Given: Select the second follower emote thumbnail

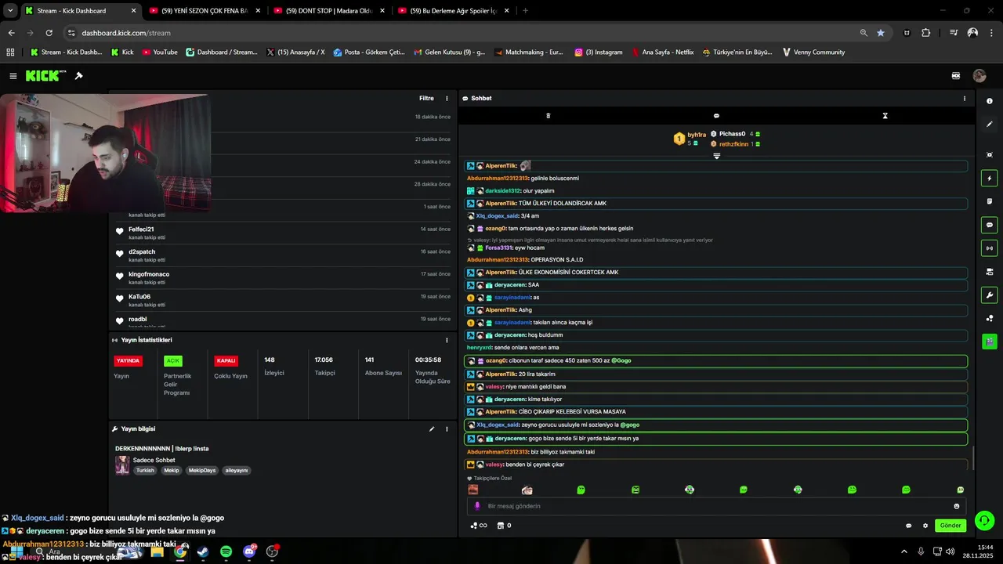Looking at the screenshot, I should (527, 490).
